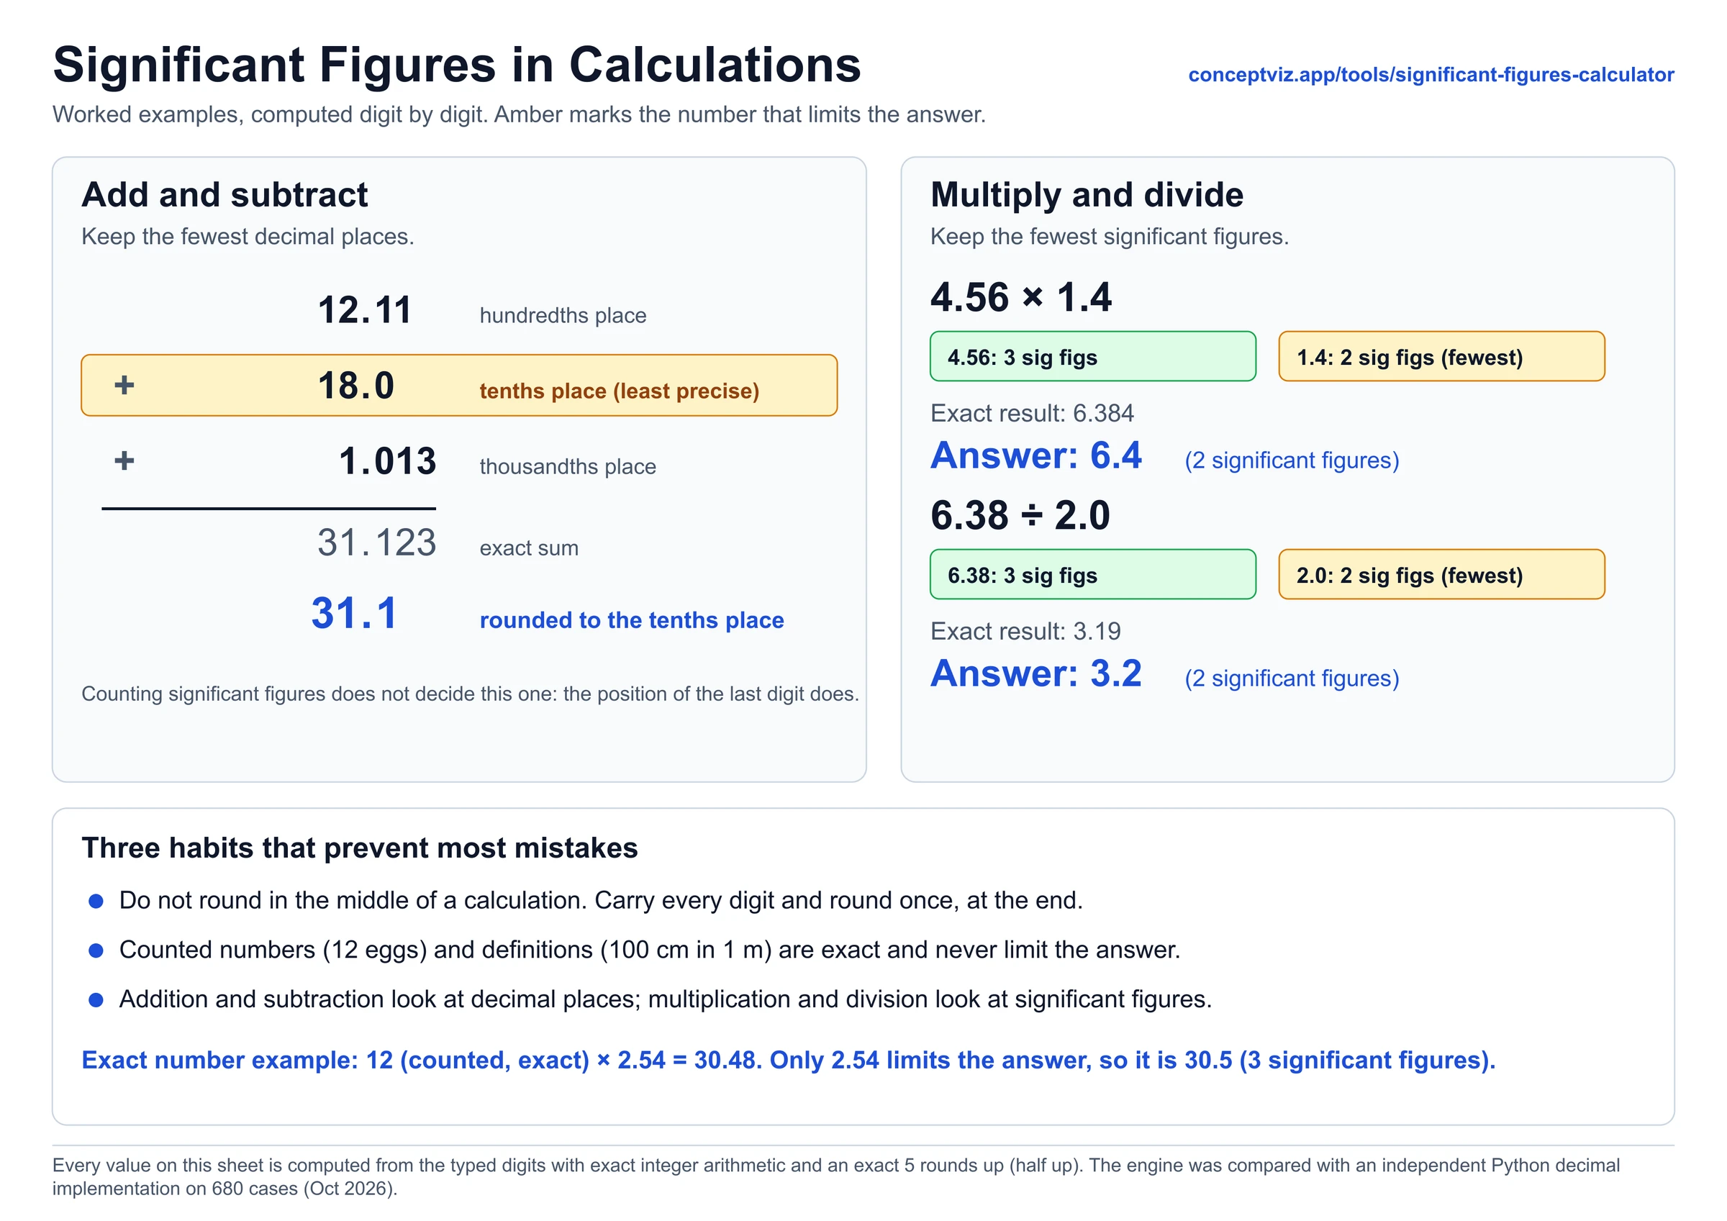Click the 'thousandths place' label

pyautogui.click(x=568, y=466)
